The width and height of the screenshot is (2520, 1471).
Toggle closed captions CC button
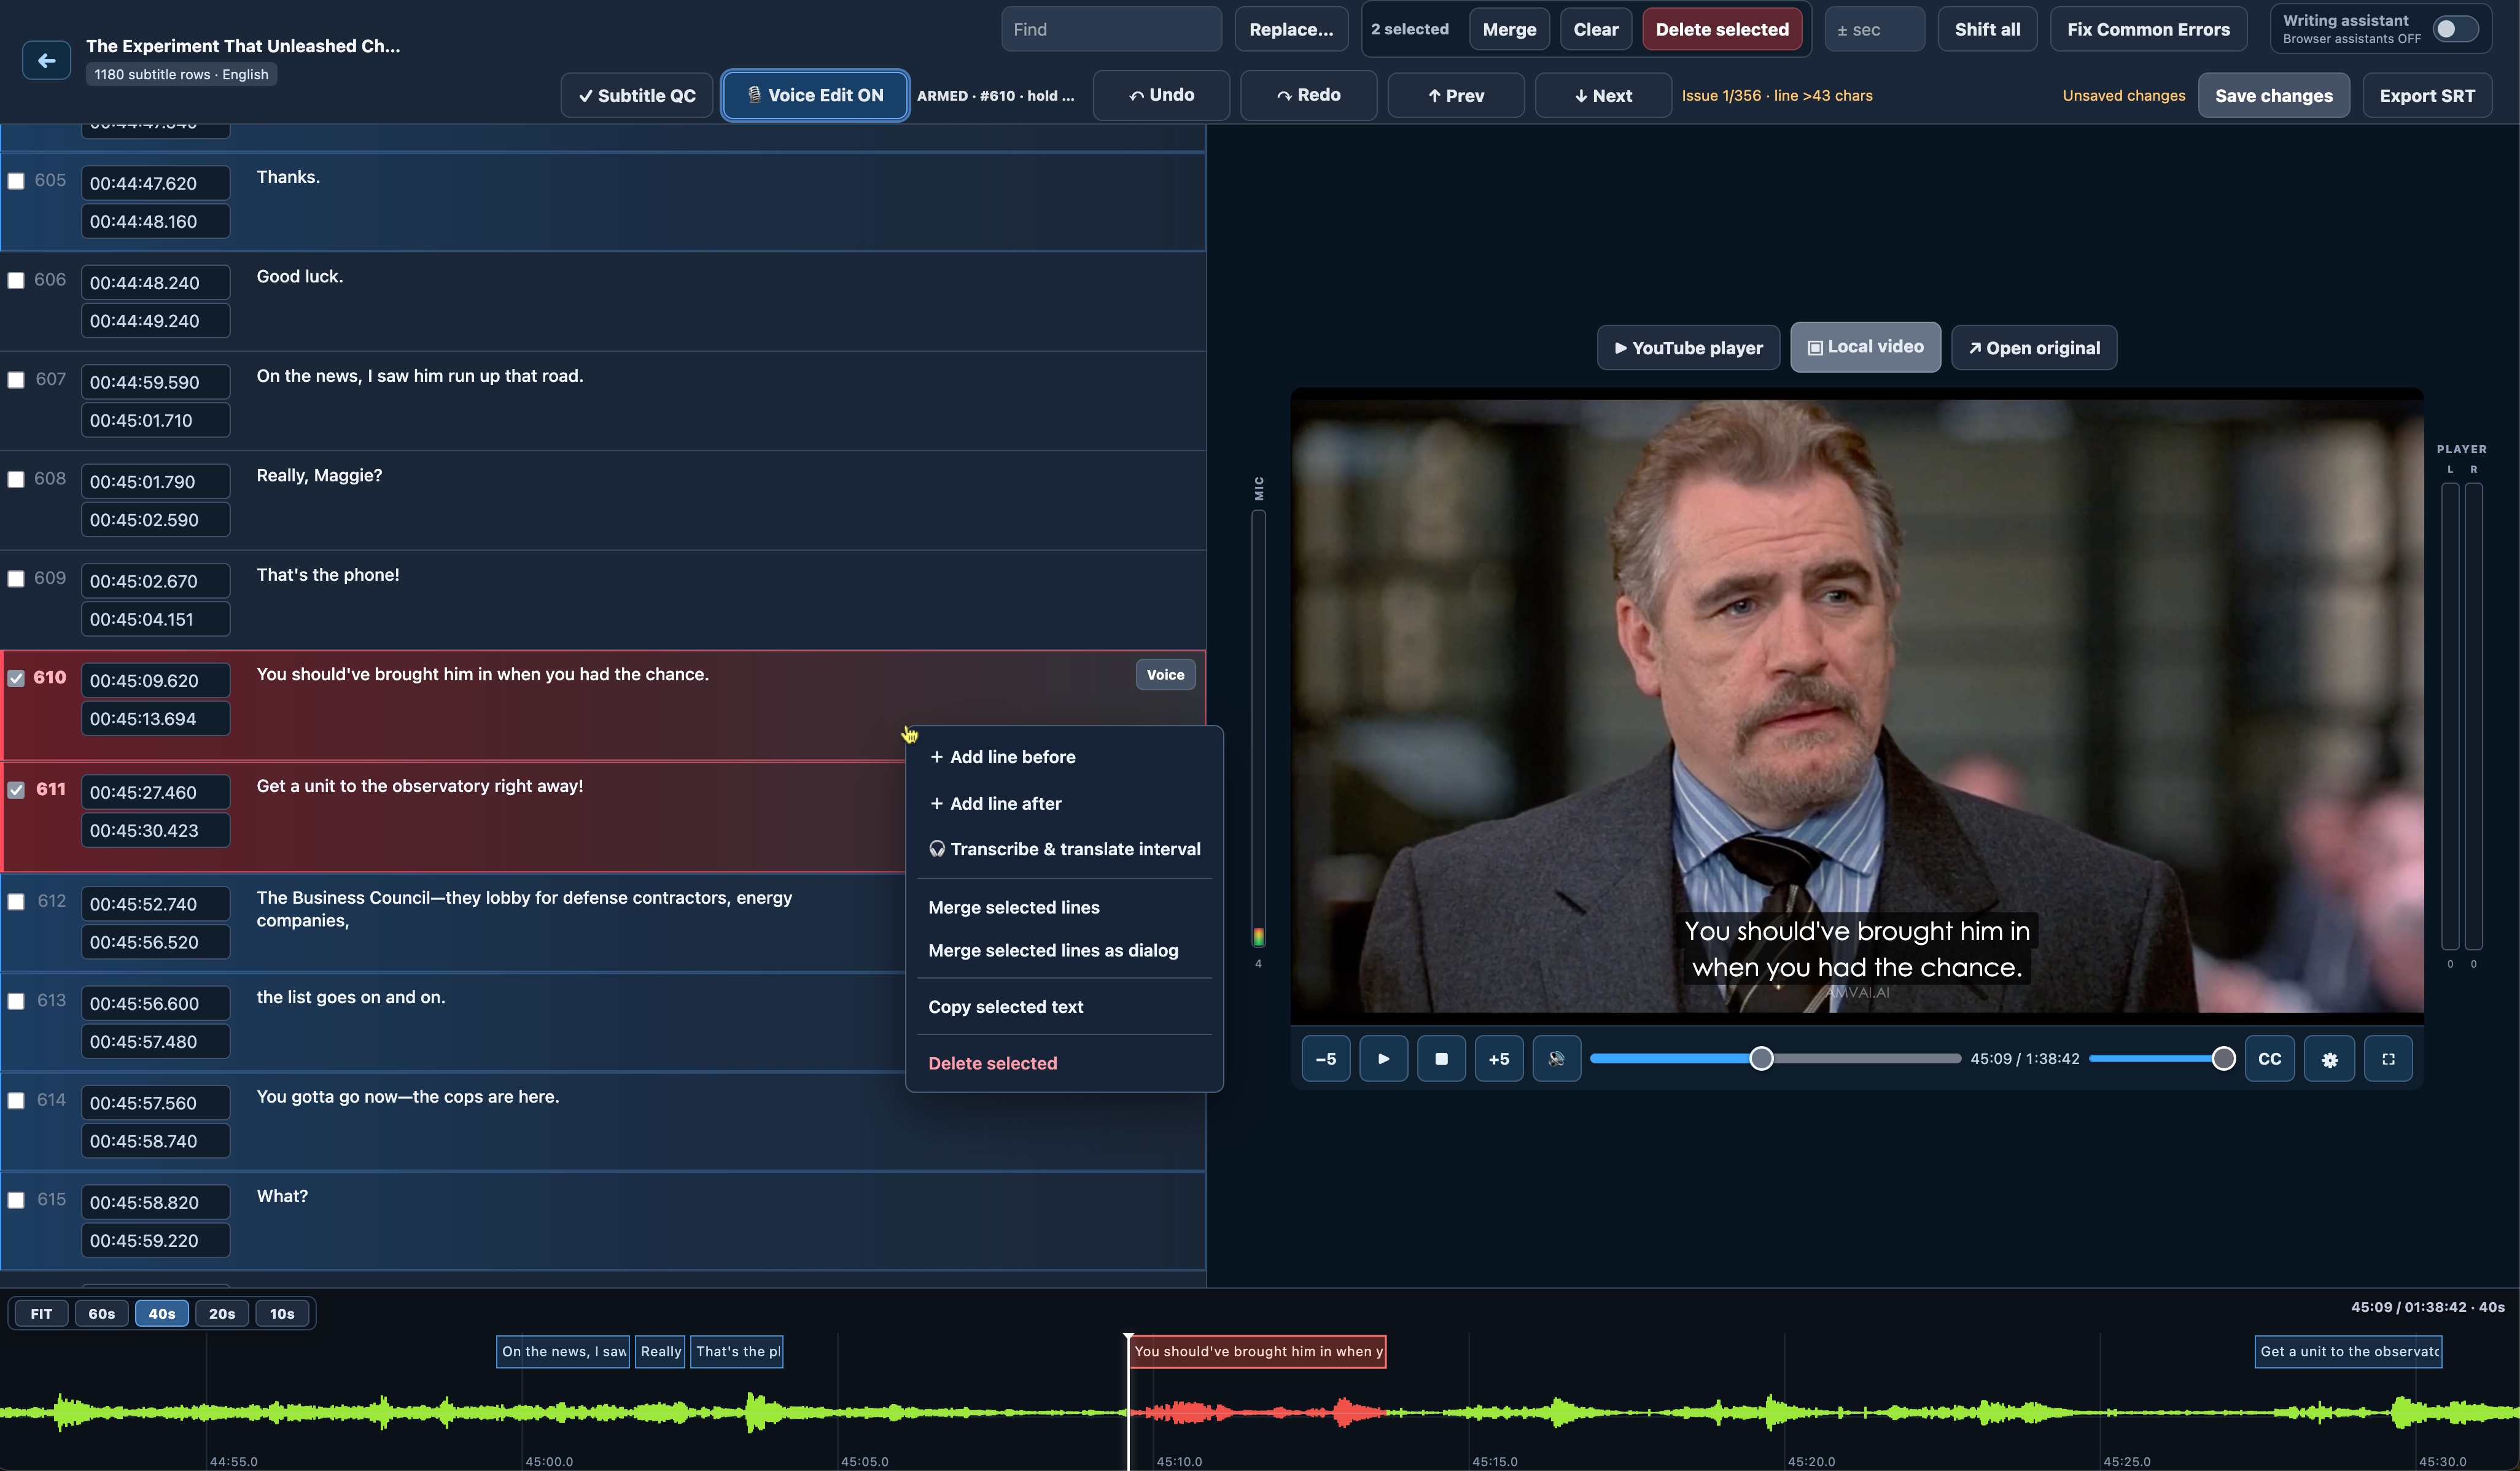click(2270, 1059)
